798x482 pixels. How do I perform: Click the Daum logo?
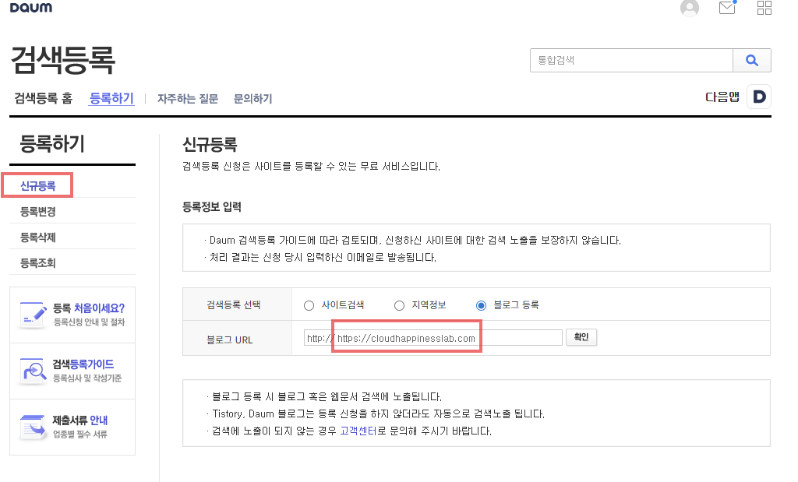(30, 8)
